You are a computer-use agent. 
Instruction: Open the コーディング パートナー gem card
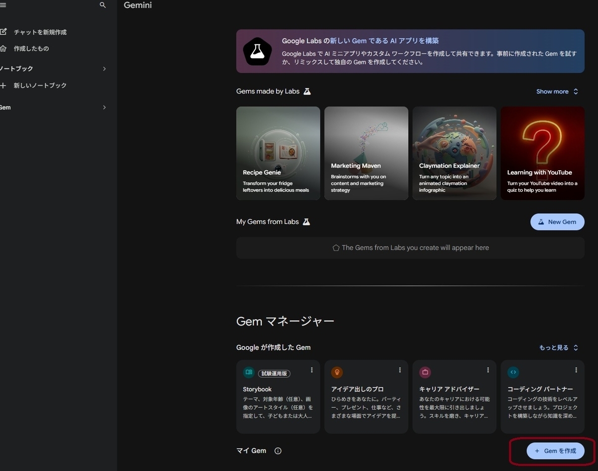[x=543, y=396]
